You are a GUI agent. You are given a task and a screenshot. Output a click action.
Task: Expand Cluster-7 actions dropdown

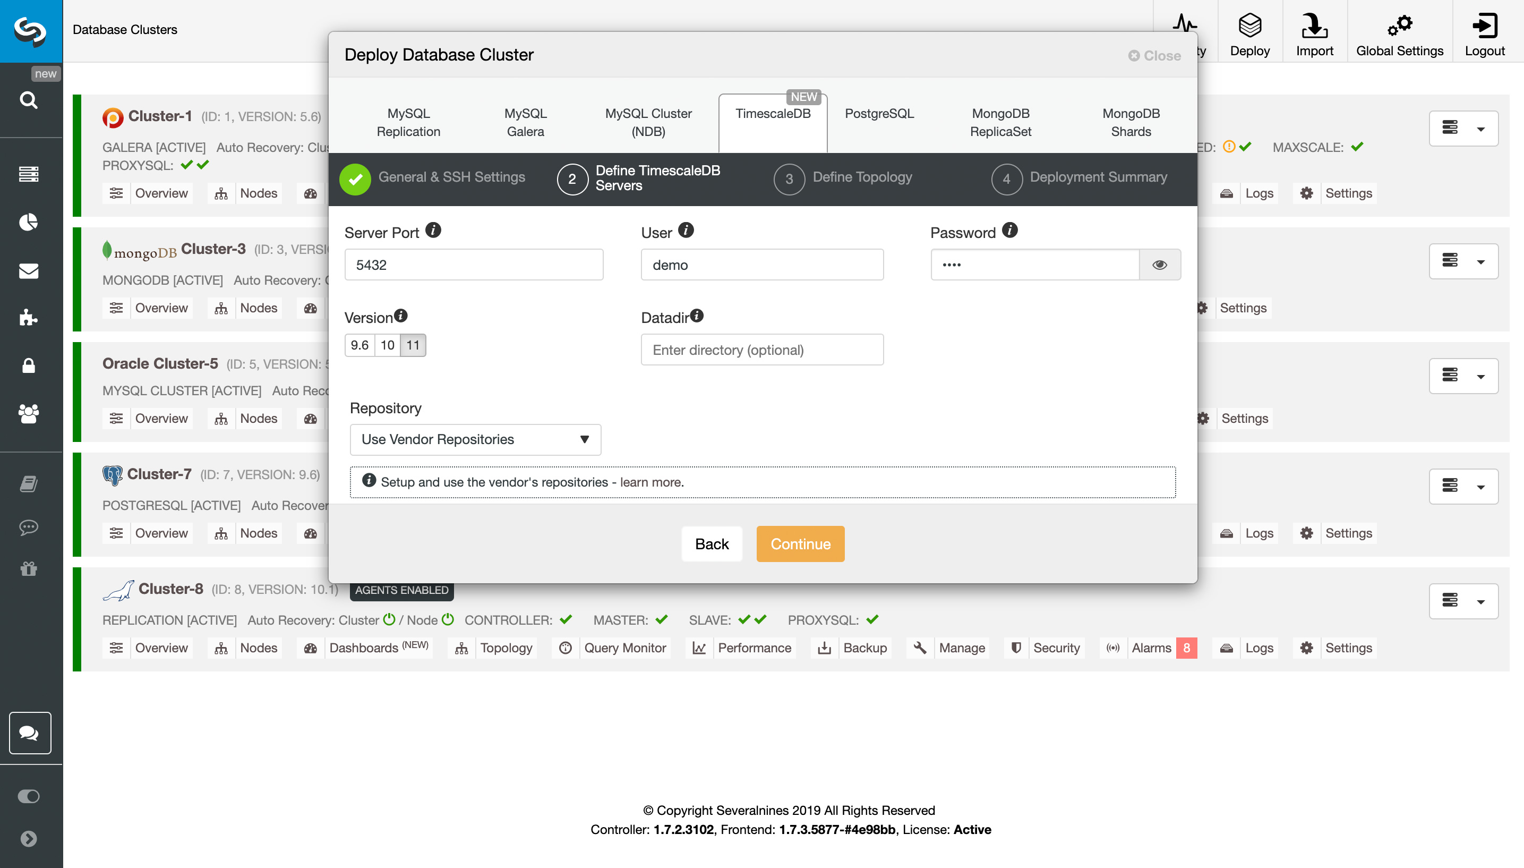[1464, 487]
